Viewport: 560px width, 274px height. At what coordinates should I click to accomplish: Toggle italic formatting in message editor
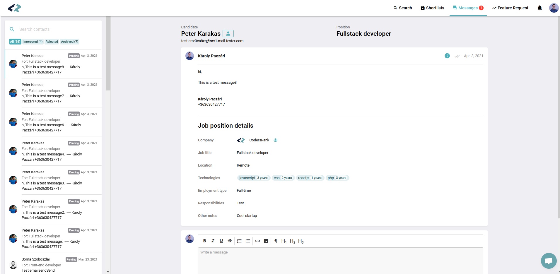click(213, 241)
